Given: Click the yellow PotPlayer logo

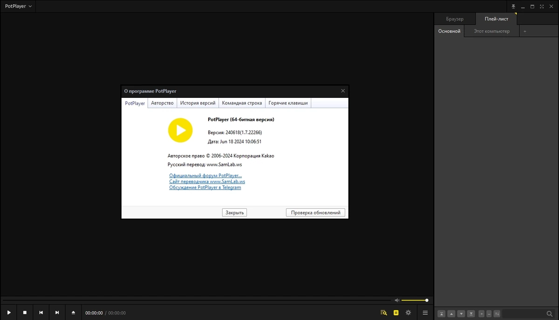Looking at the screenshot, I should click(x=180, y=130).
